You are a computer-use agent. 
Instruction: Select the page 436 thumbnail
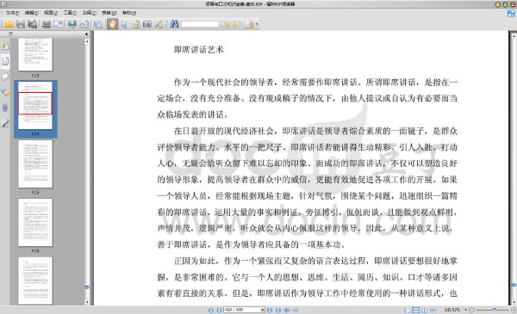pyautogui.click(x=35, y=222)
